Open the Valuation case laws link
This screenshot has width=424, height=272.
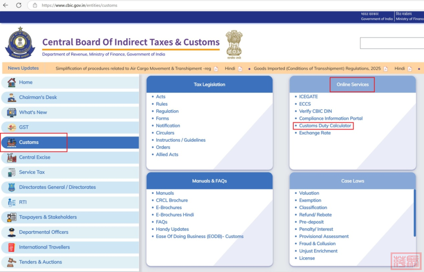coord(309,193)
